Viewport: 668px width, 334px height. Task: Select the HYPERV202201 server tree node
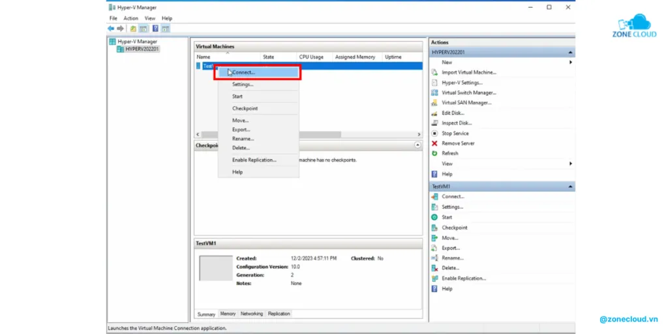coord(143,49)
